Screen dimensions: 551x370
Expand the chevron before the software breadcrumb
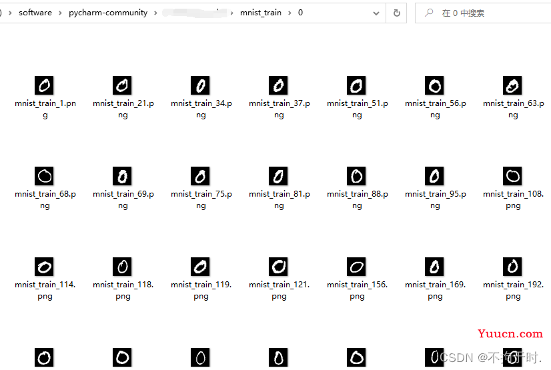(10, 13)
